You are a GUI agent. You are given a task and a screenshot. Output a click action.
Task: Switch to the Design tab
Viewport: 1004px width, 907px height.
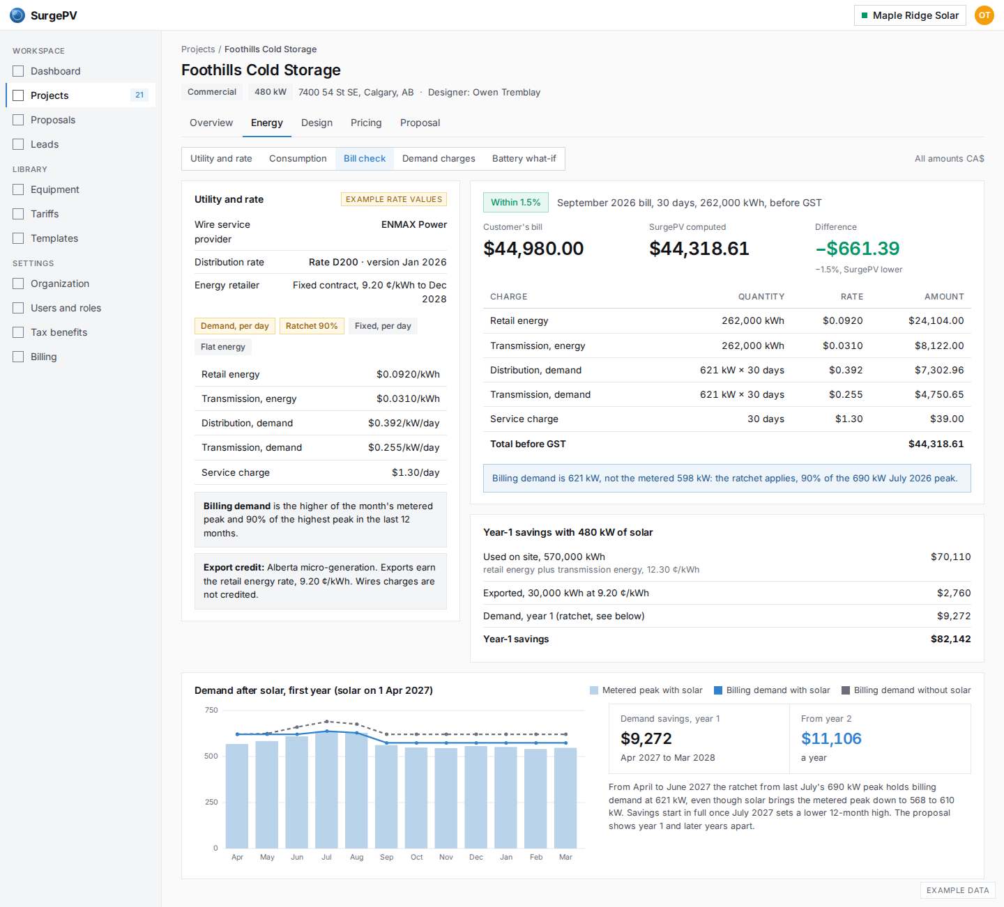(x=317, y=123)
